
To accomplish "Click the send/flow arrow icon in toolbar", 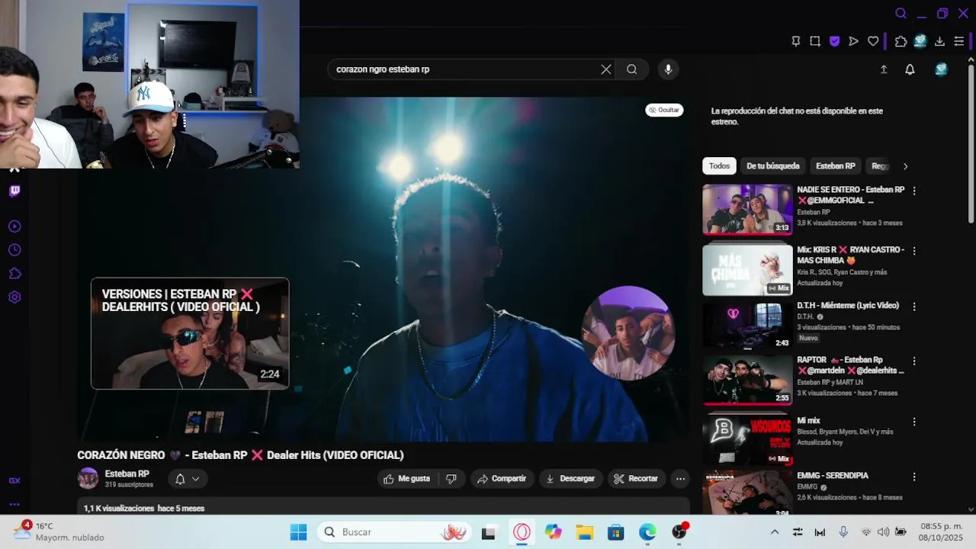I will pyautogui.click(x=854, y=41).
